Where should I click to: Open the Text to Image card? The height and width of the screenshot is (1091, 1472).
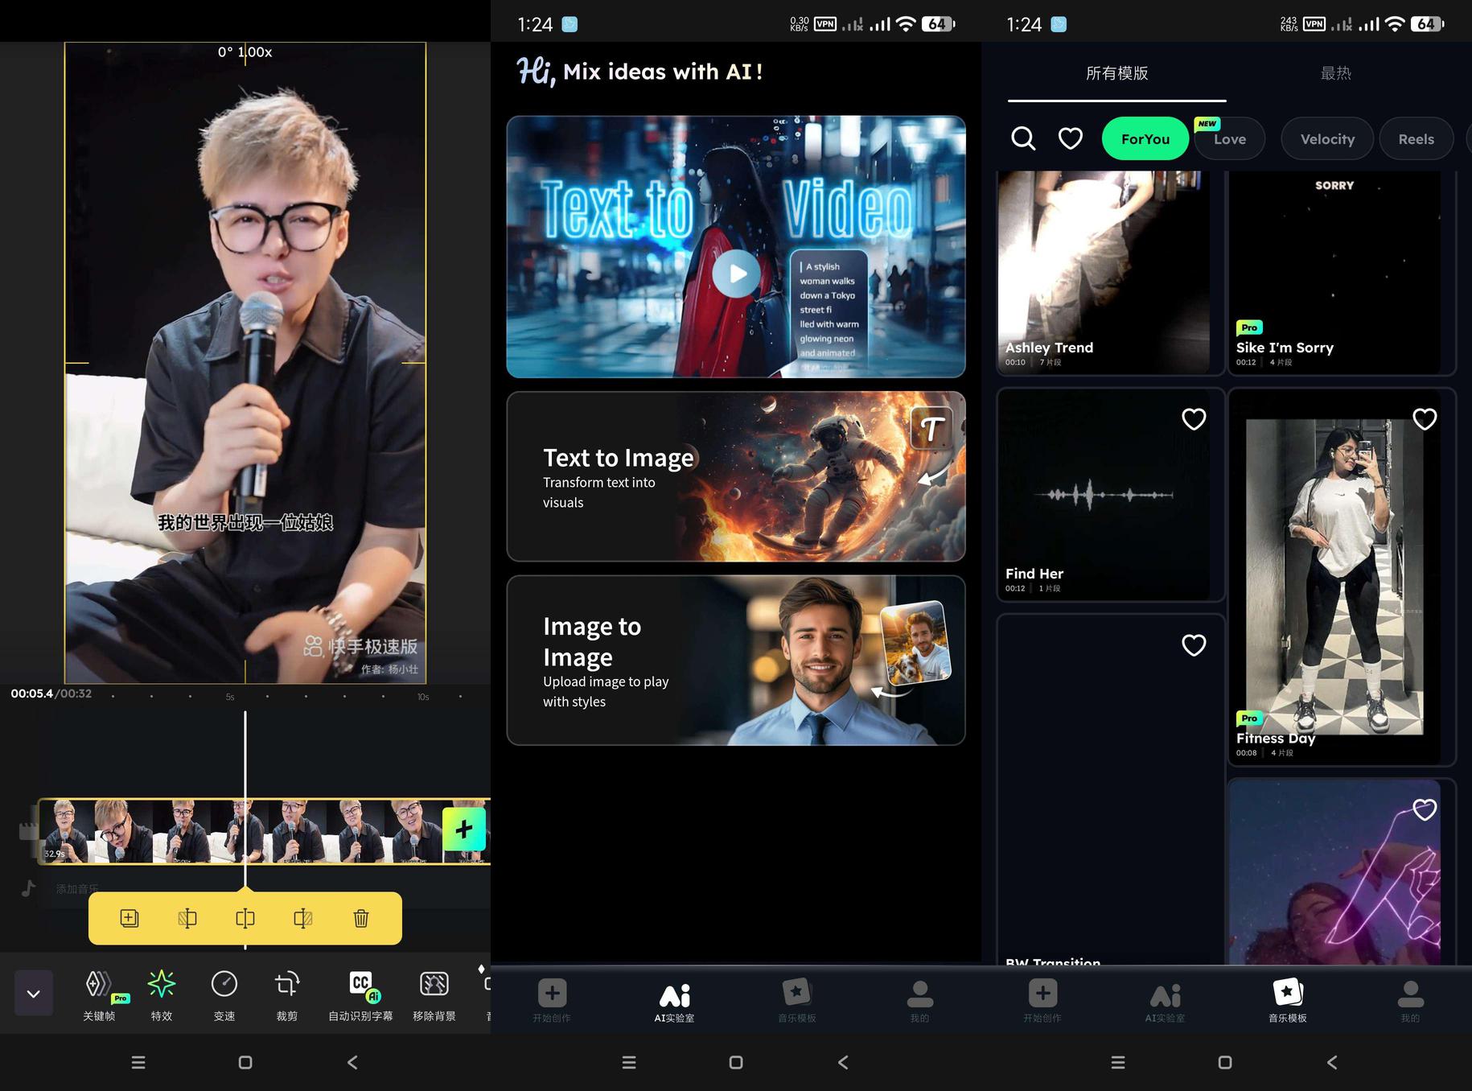(735, 476)
